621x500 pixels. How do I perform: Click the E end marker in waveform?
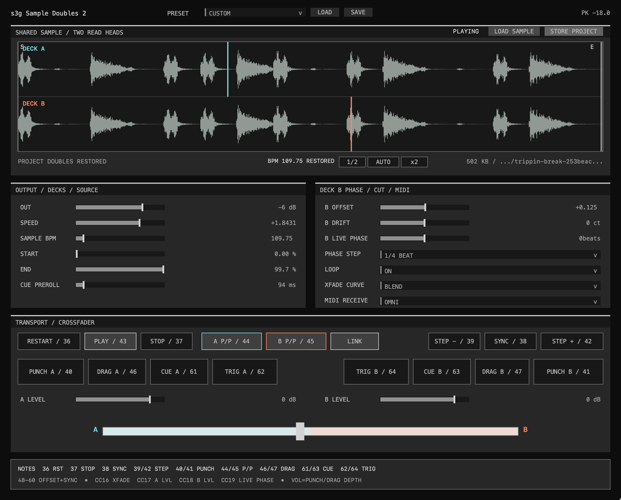pos(592,47)
